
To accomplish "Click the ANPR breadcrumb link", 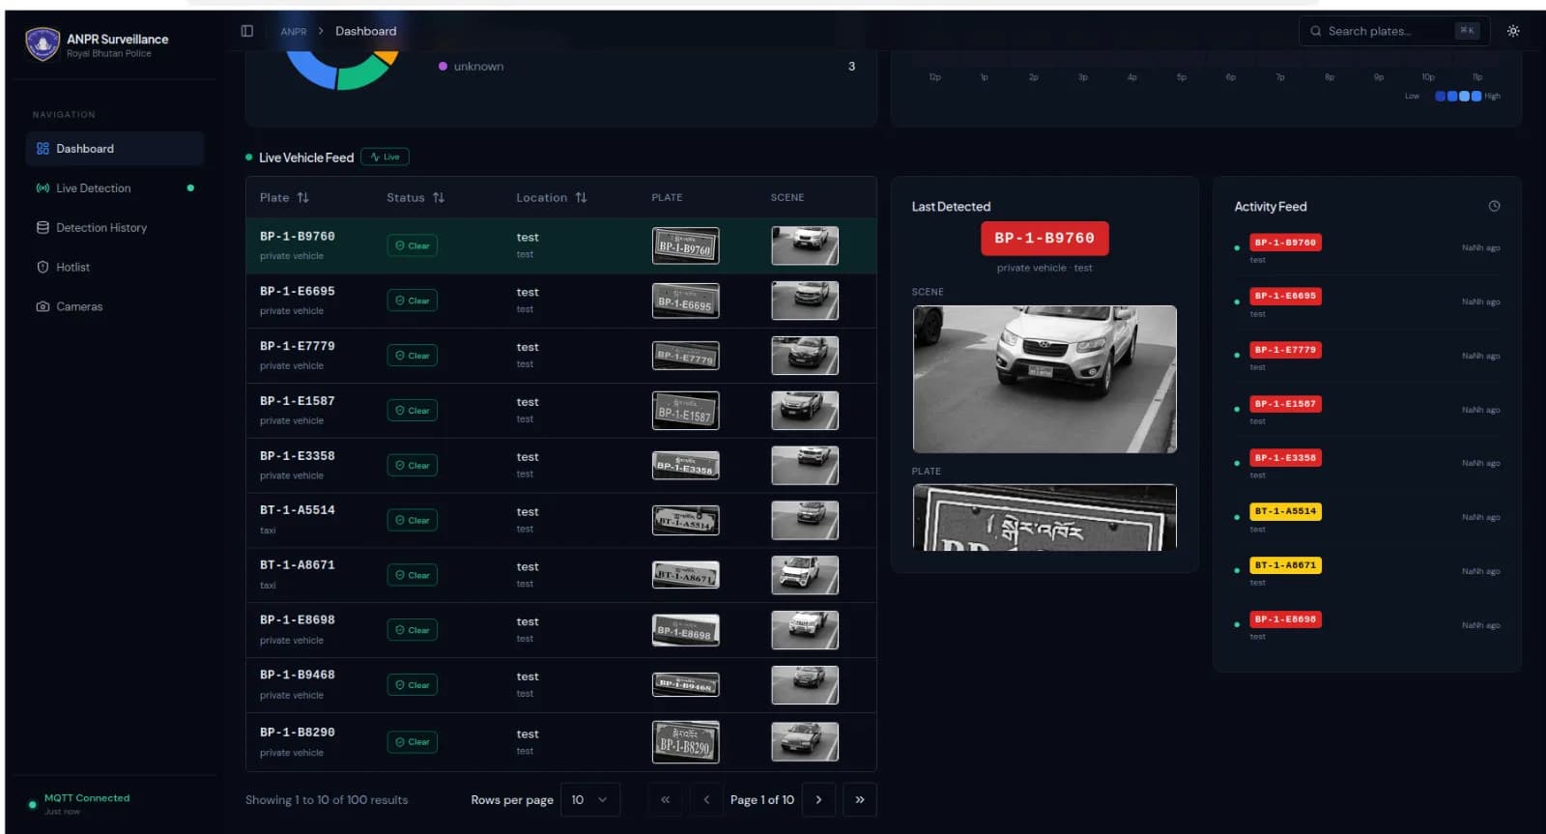I will click(x=294, y=32).
